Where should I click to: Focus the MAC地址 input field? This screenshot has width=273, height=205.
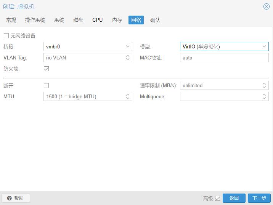point(224,58)
